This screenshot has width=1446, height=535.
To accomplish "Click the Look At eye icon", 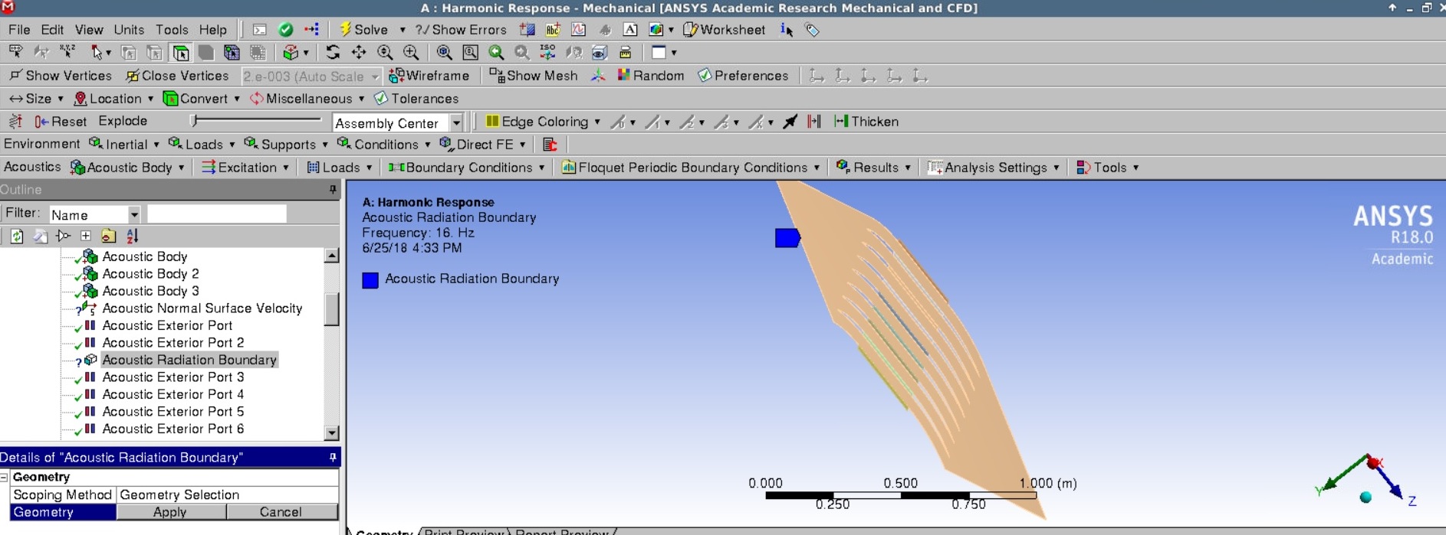I will tap(600, 53).
